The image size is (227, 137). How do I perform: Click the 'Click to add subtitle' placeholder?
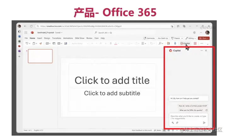pos(112,93)
